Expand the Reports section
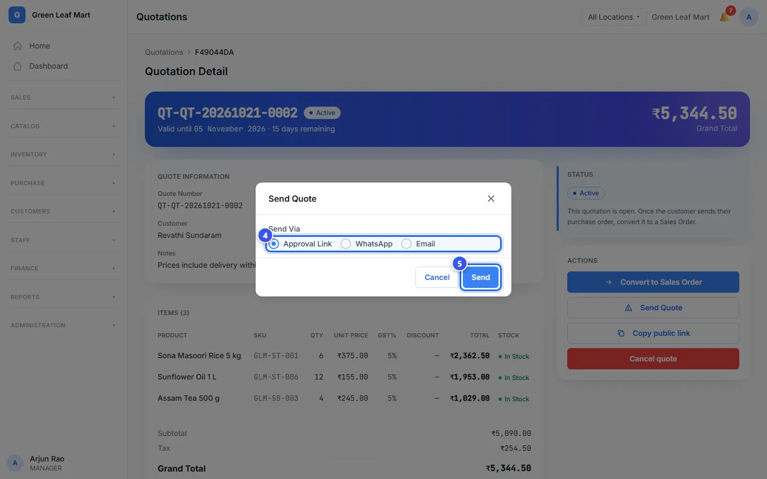 point(63,297)
